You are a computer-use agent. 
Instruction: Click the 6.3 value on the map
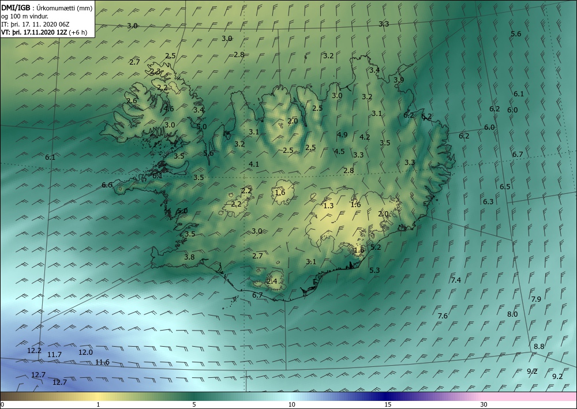[488, 201]
